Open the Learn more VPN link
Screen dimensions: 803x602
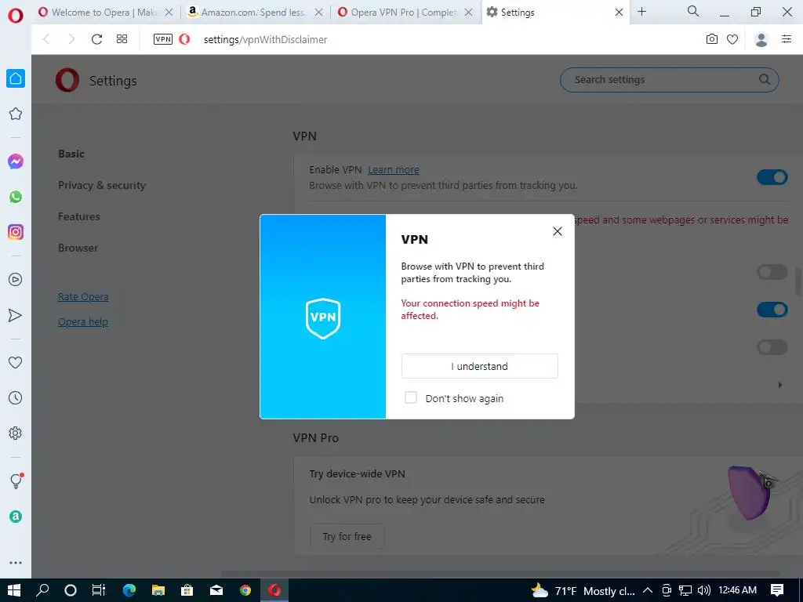click(394, 170)
